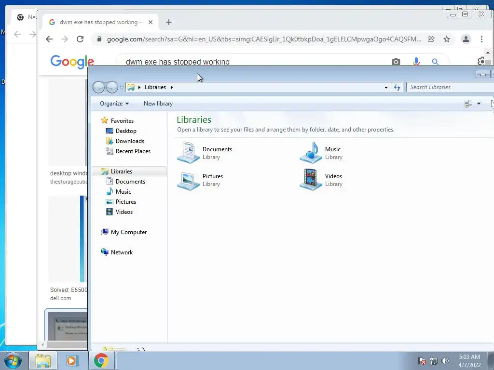This screenshot has width=494, height=370.
Task: Open Chrome profile avatar
Action: (x=466, y=39)
